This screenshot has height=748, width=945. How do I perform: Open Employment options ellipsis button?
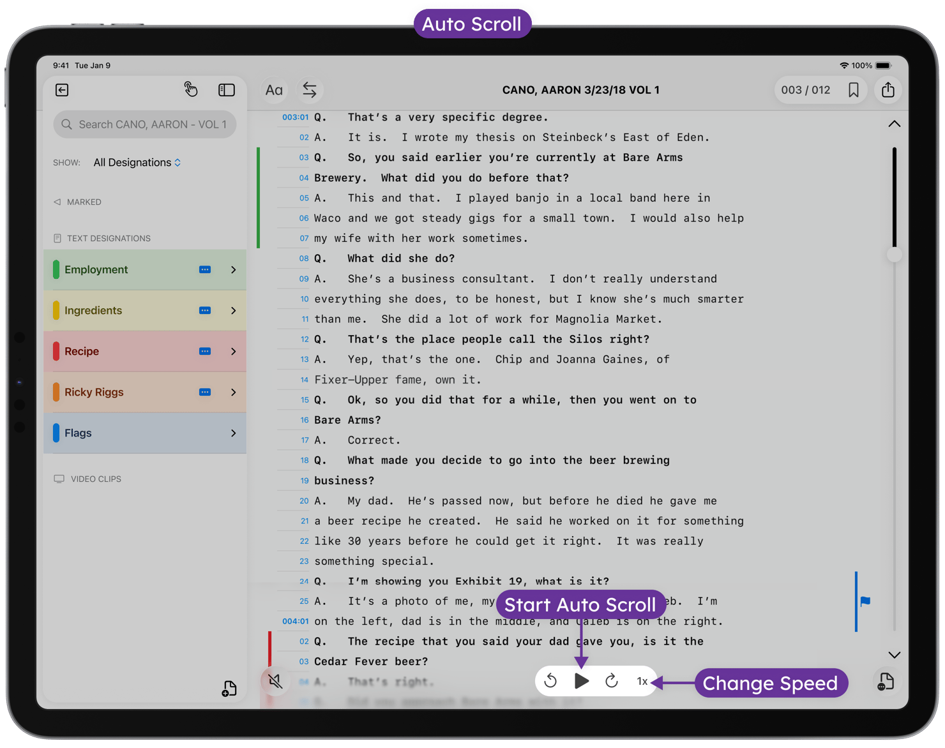click(205, 270)
